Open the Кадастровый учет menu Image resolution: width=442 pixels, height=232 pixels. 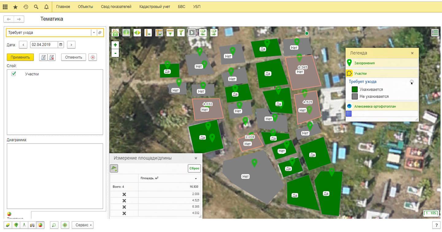[155, 6]
